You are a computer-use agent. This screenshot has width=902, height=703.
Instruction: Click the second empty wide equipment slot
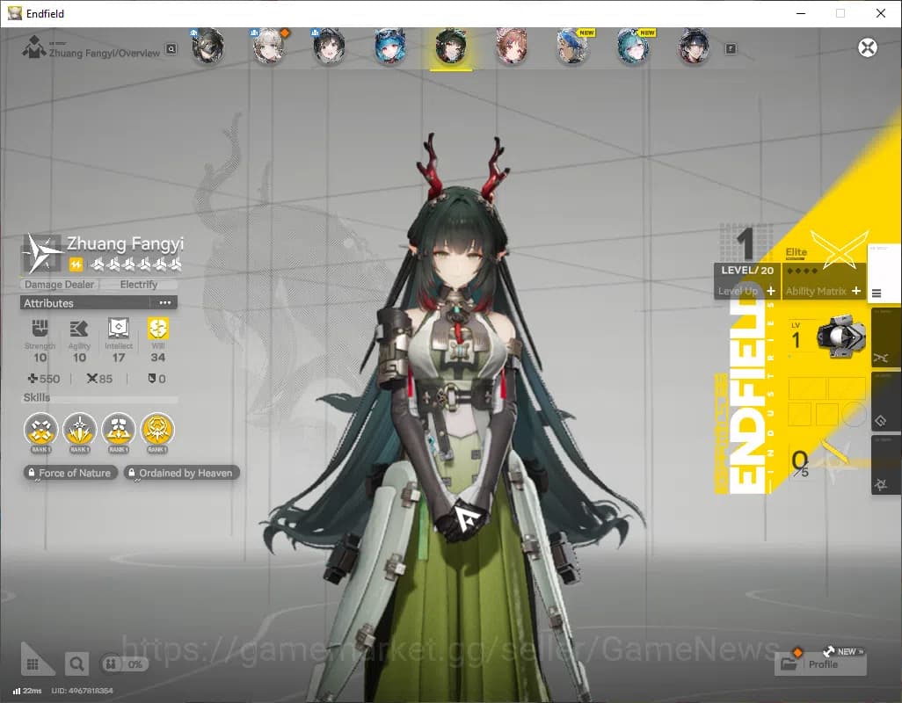847,388
